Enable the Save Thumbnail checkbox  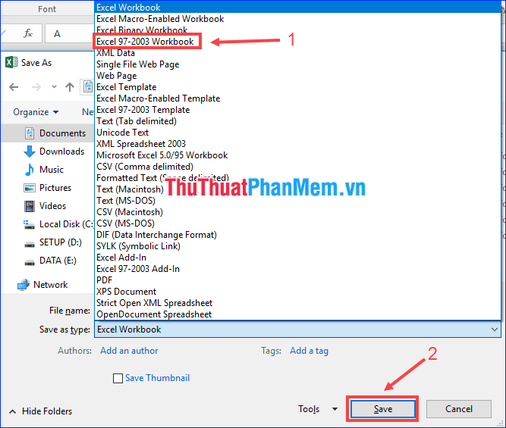point(118,378)
